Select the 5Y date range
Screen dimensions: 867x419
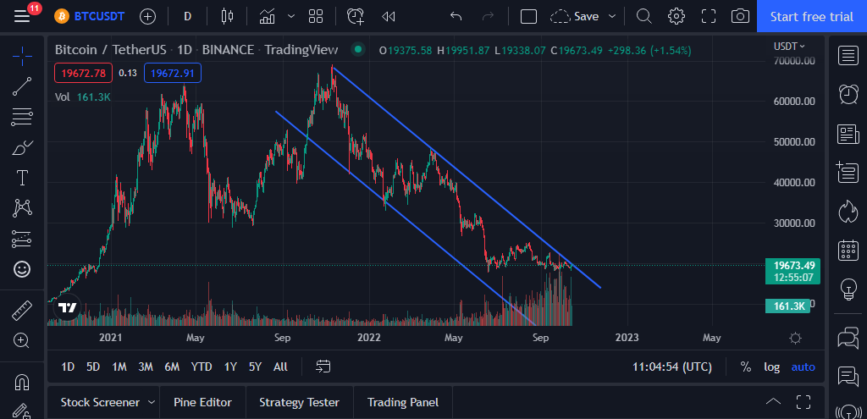[x=255, y=367]
